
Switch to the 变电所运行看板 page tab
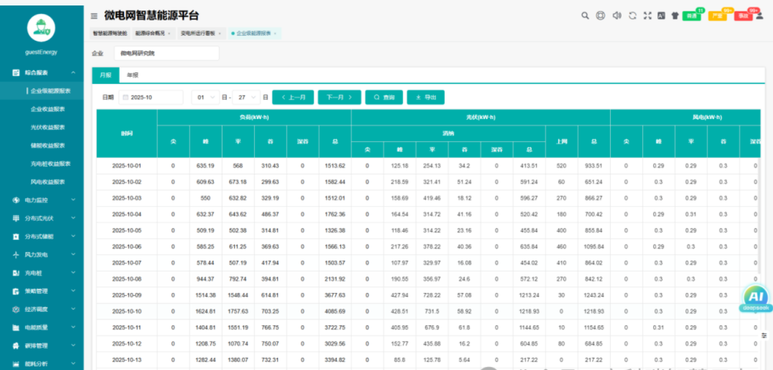(x=198, y=33)
